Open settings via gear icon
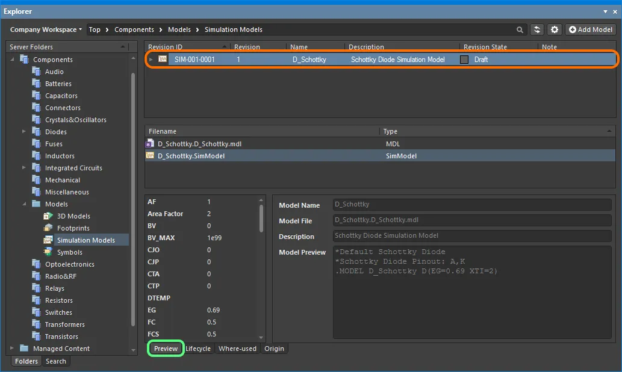The height and width of the screenshot is (372, 622). [555, 29]
